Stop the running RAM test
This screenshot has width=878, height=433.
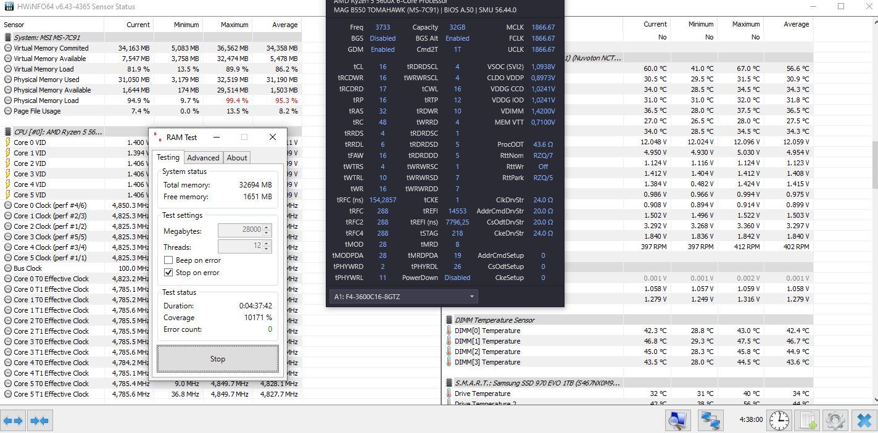218,359
